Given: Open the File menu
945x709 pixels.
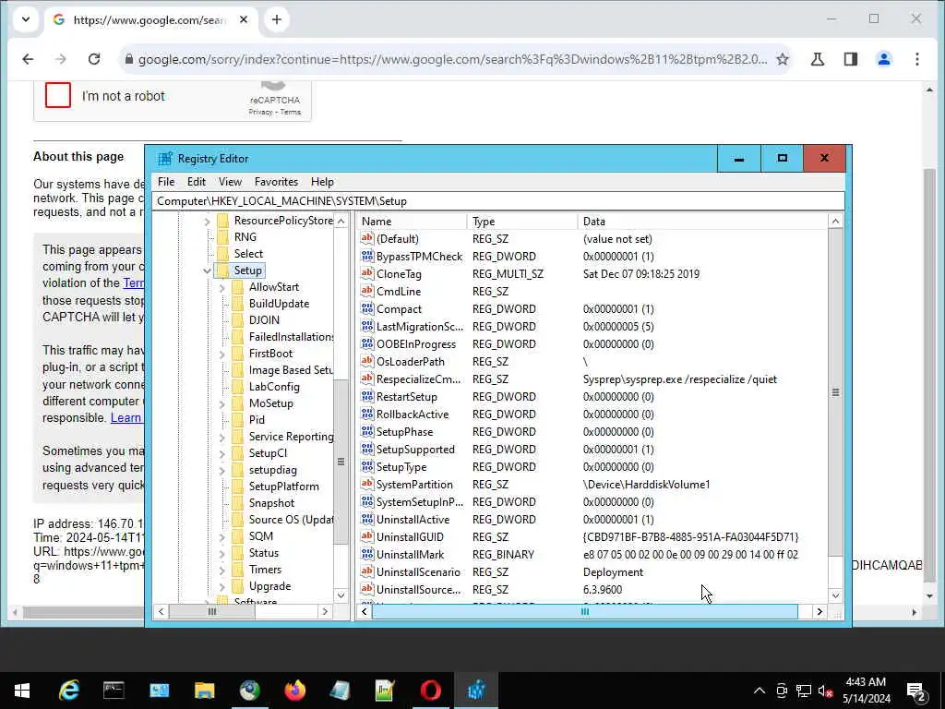Looking at the screenshot, I should [x=166, y=182].
